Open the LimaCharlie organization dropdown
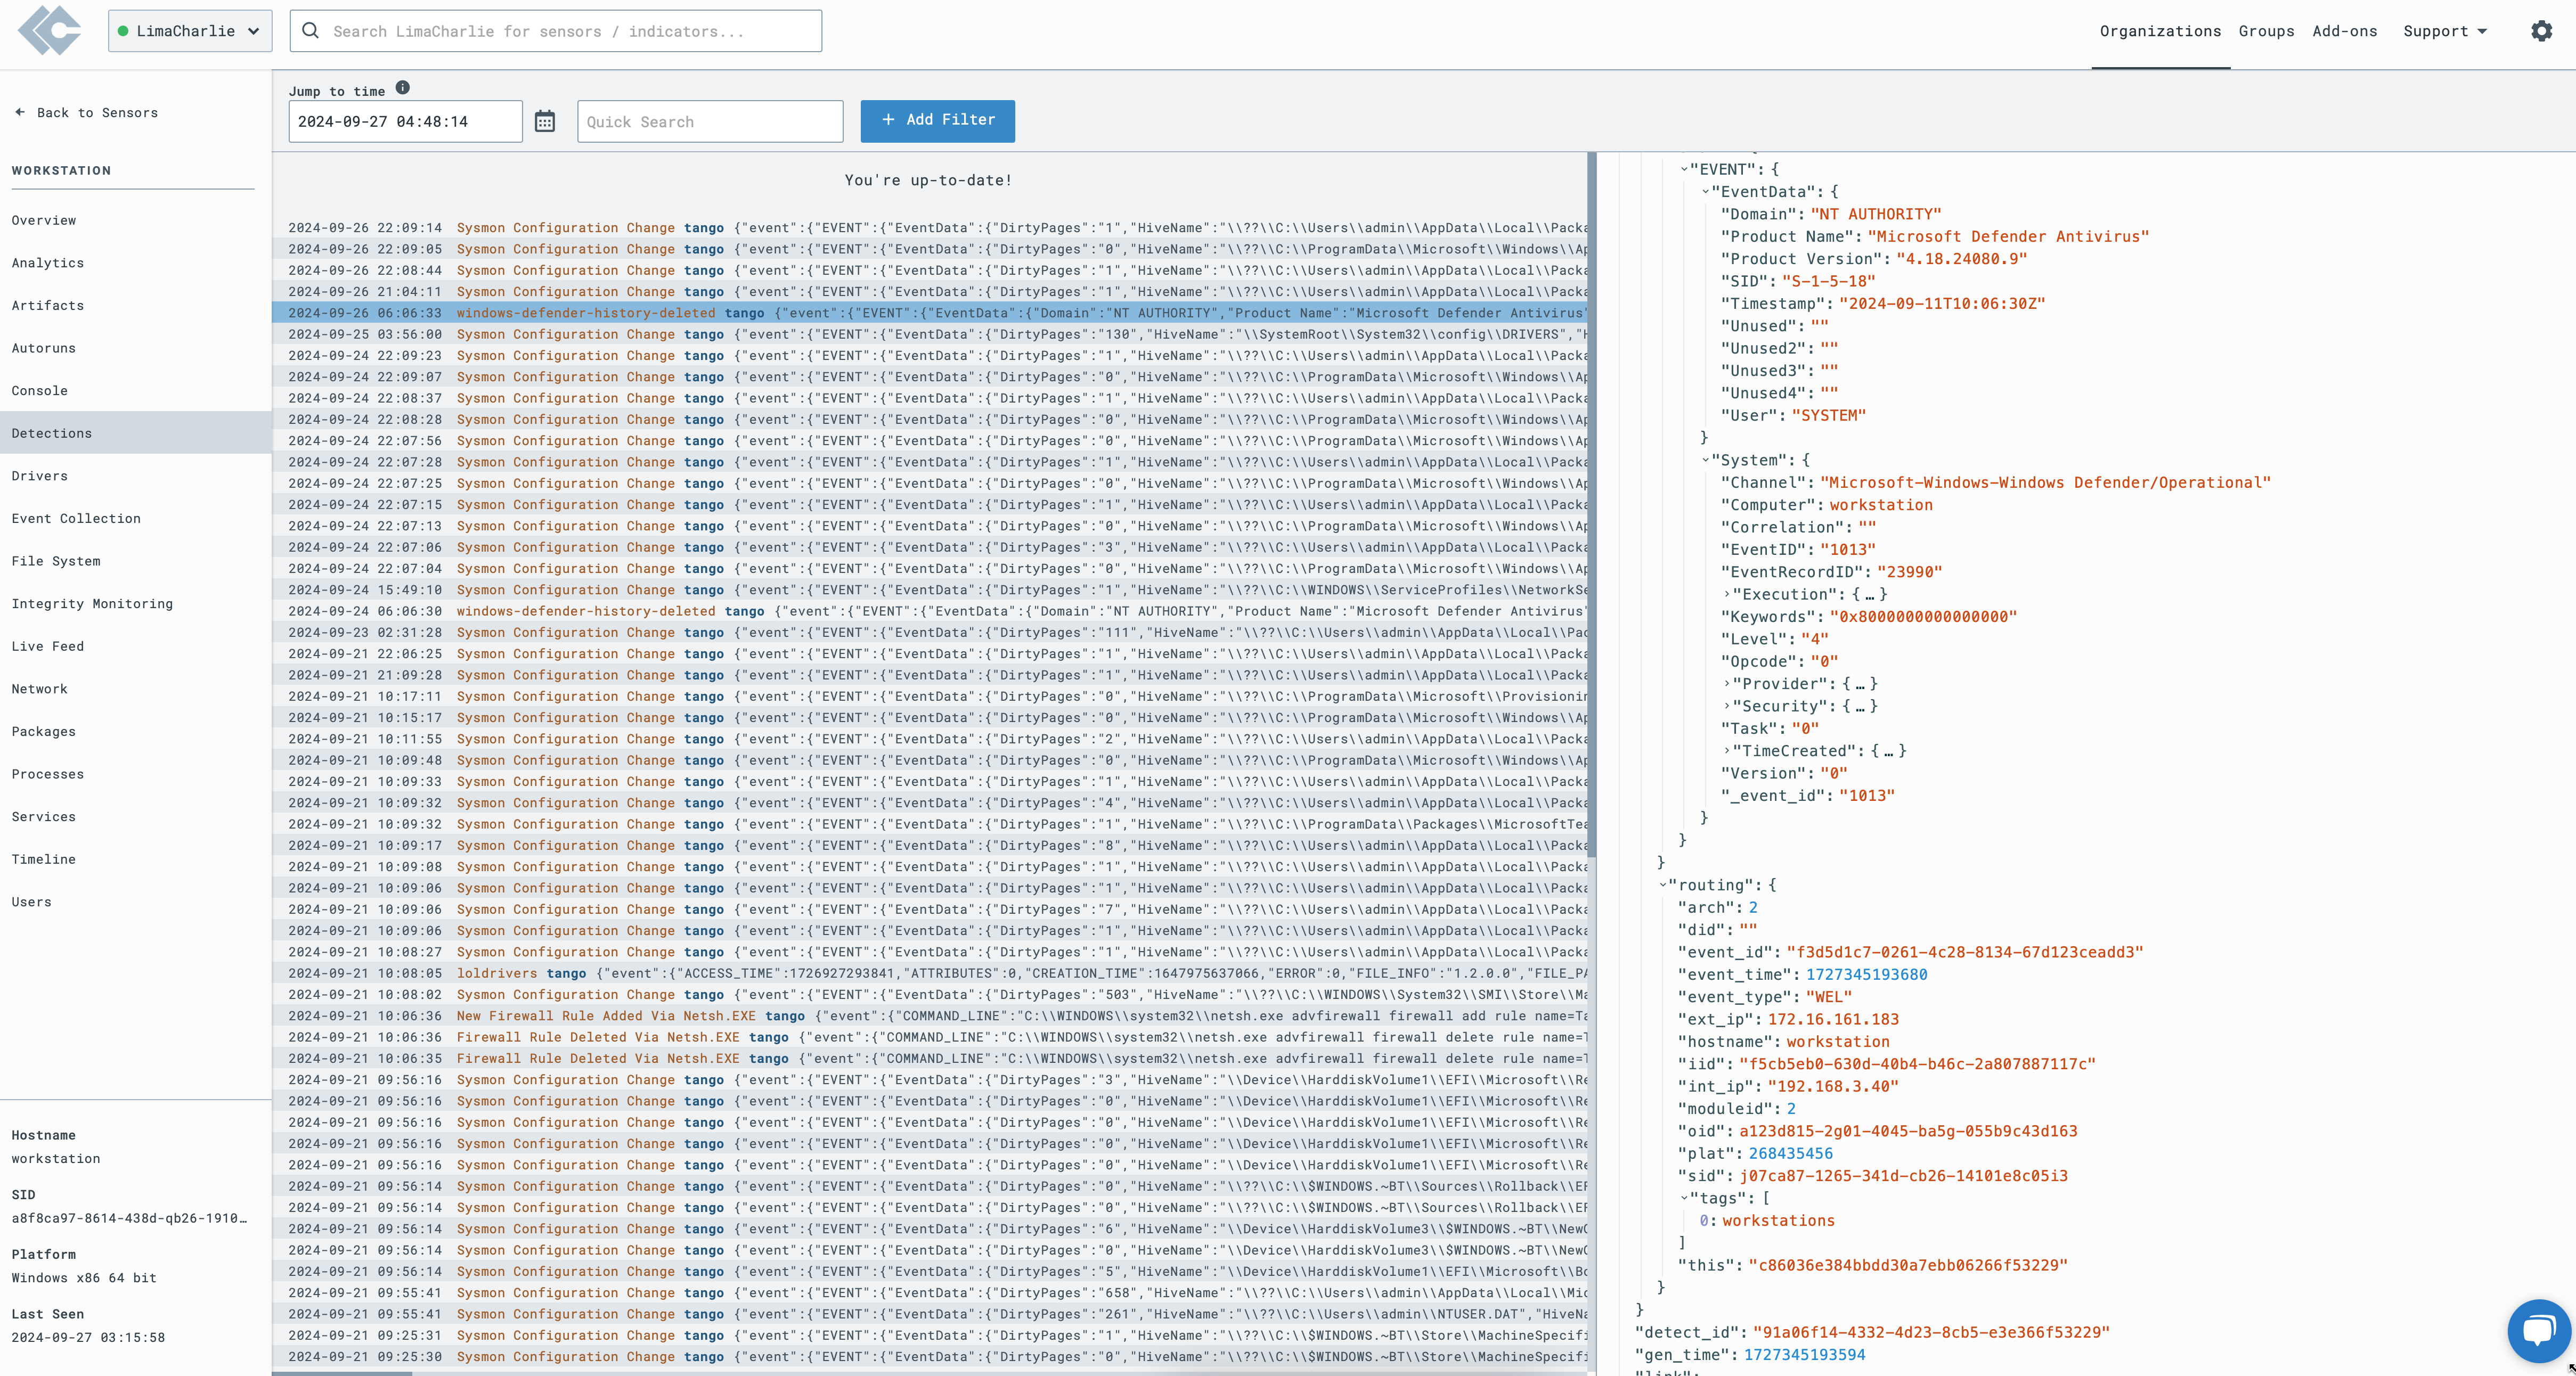Image resolution: width=2576 pixels, height=1376 pixels. [x=190, y=31]
